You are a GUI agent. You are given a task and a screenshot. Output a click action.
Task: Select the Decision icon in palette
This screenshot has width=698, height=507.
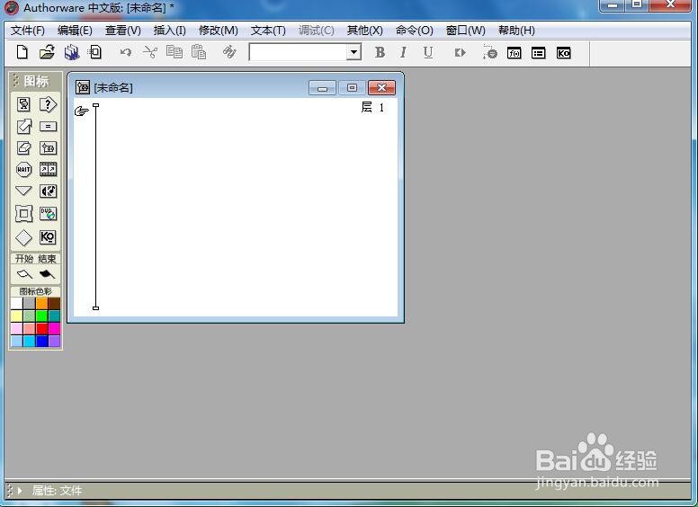(48, 104)
